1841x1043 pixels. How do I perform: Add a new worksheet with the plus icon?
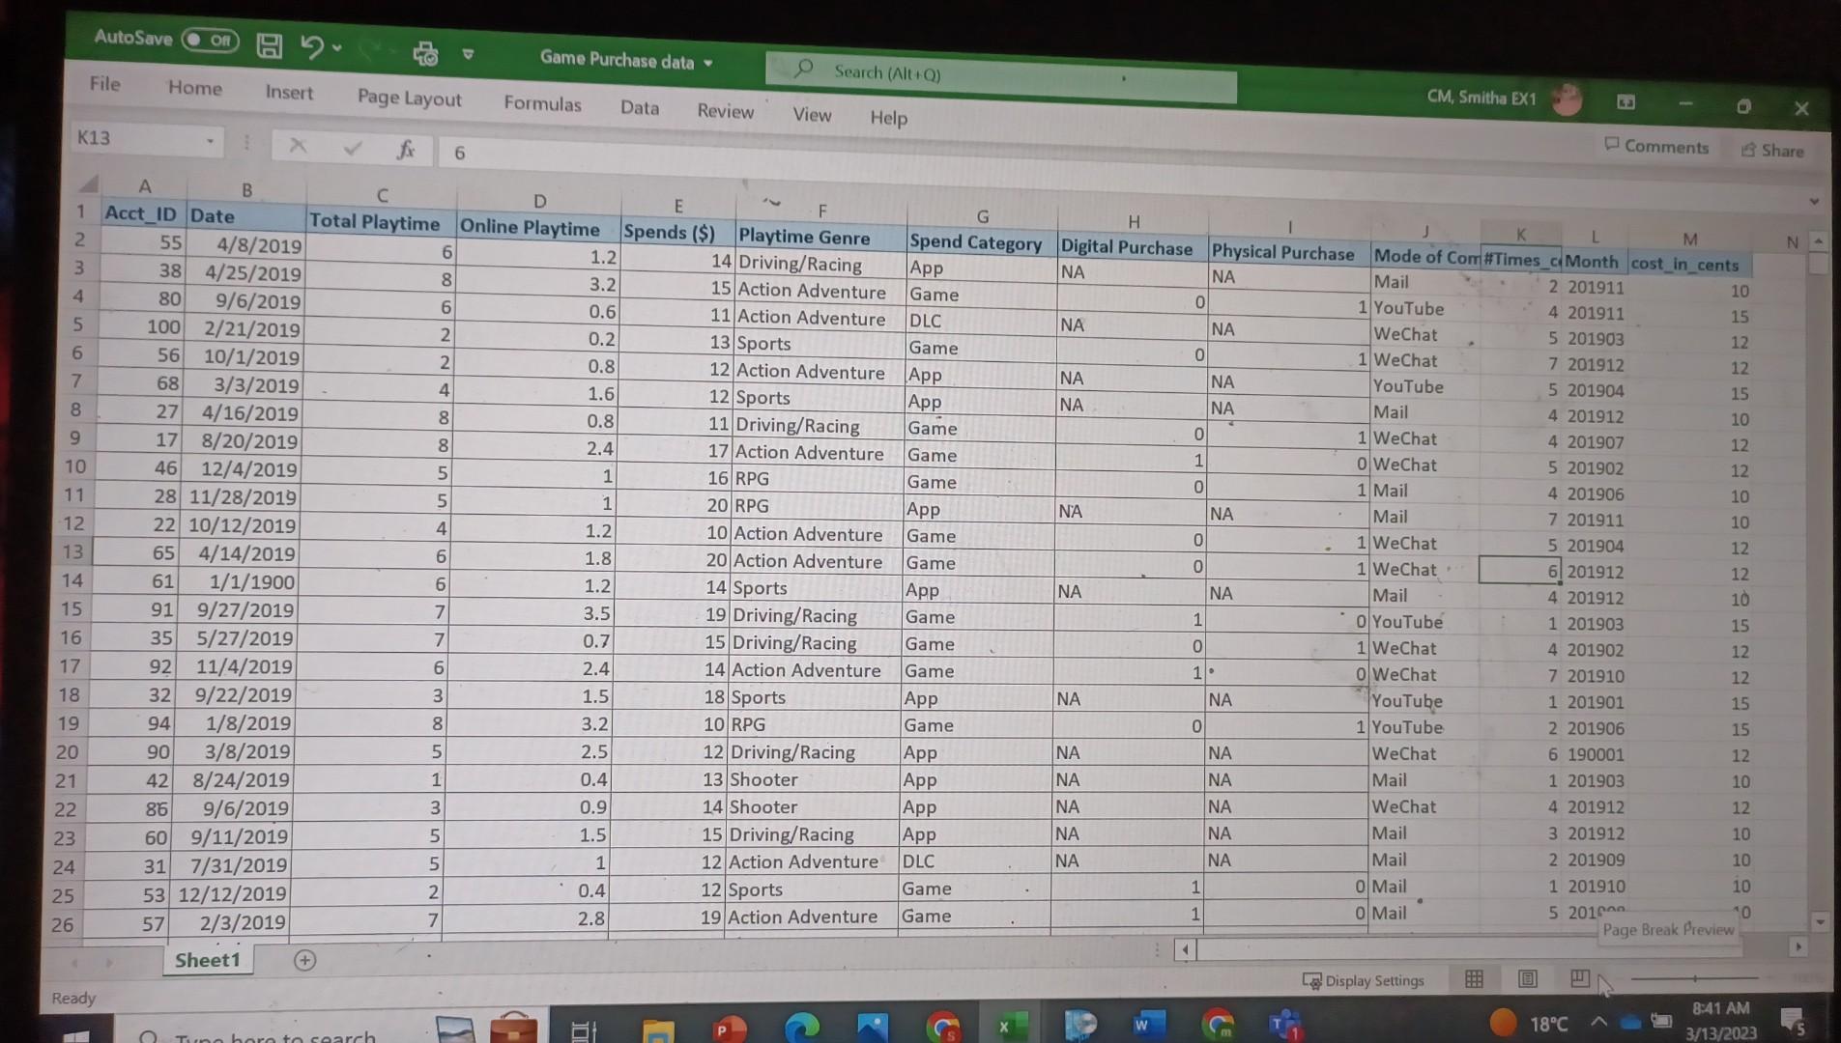coord(304,960)
